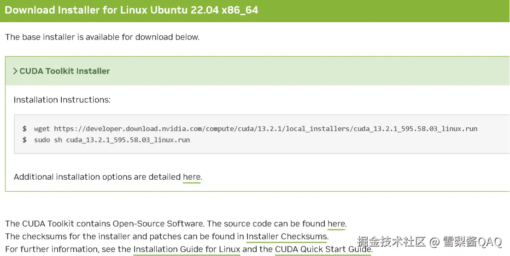Click the download URL in the wget command
Viewport: 510px width, 256px height.
[265, 129]
